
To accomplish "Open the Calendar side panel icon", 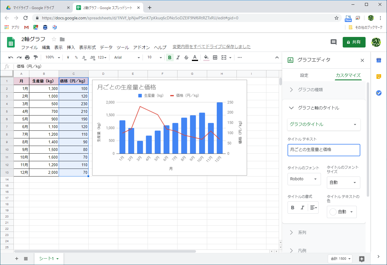I will coord(379,60).
